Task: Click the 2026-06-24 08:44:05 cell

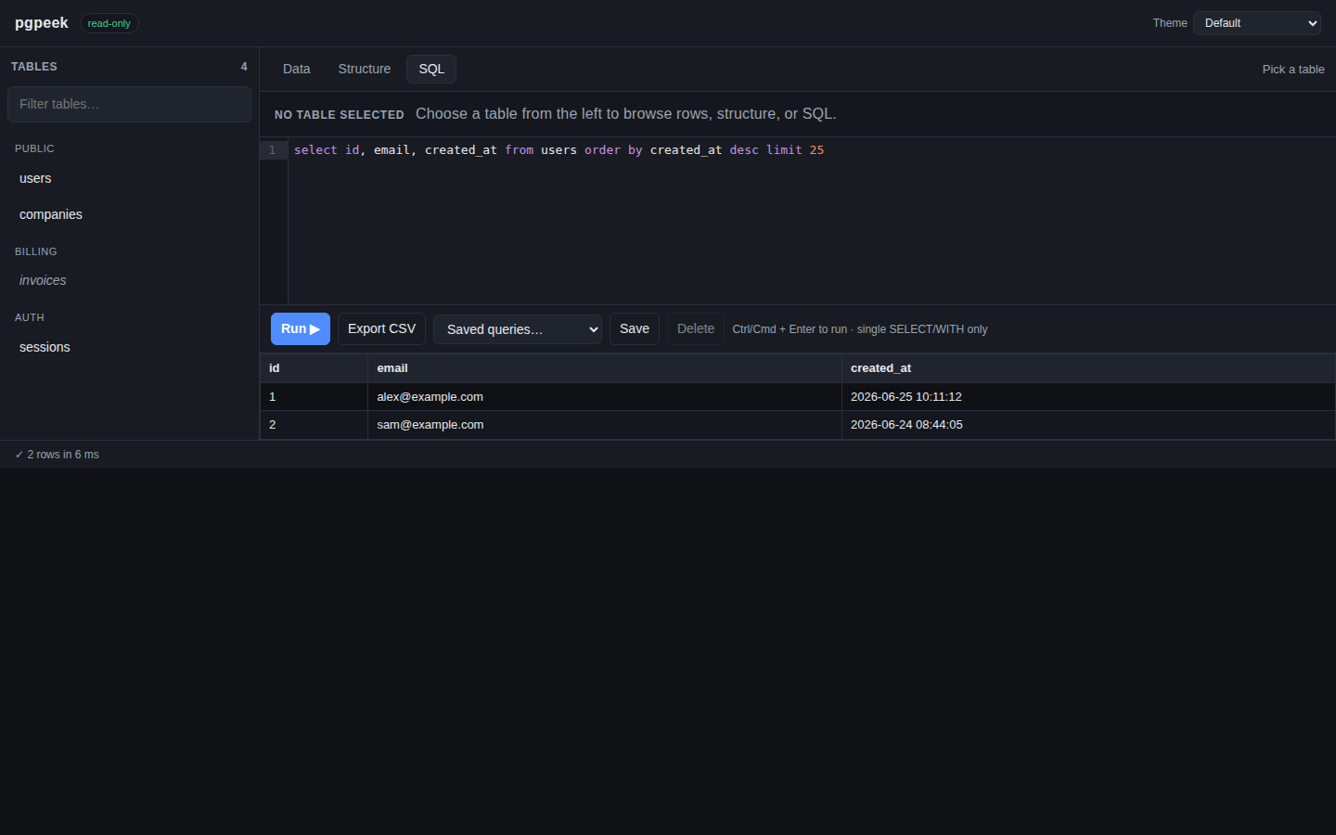Action: coord(1088,425)
